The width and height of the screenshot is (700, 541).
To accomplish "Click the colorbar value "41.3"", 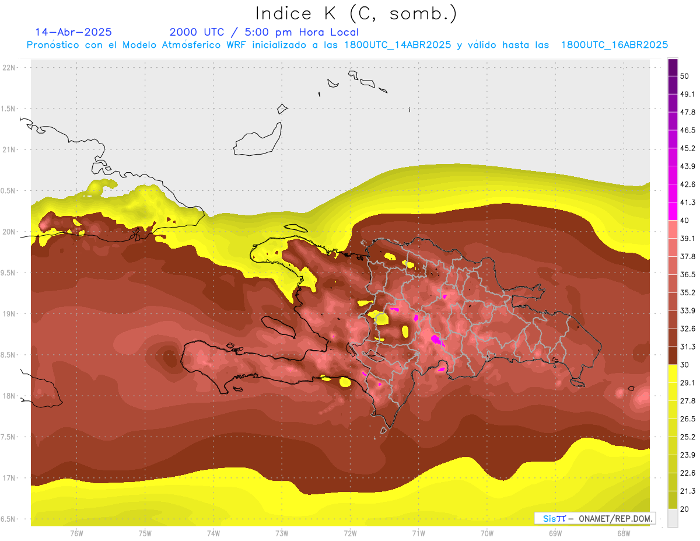I will [x=687, y=203].
